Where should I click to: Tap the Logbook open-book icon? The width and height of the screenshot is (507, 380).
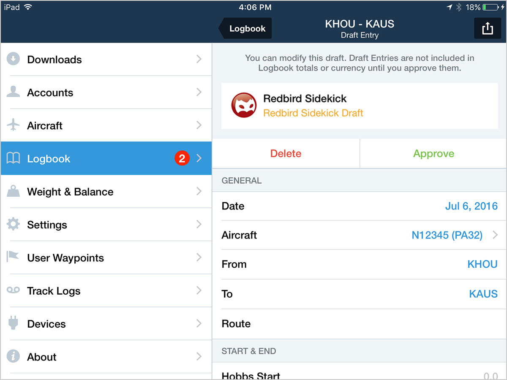[x=13, y=158]
